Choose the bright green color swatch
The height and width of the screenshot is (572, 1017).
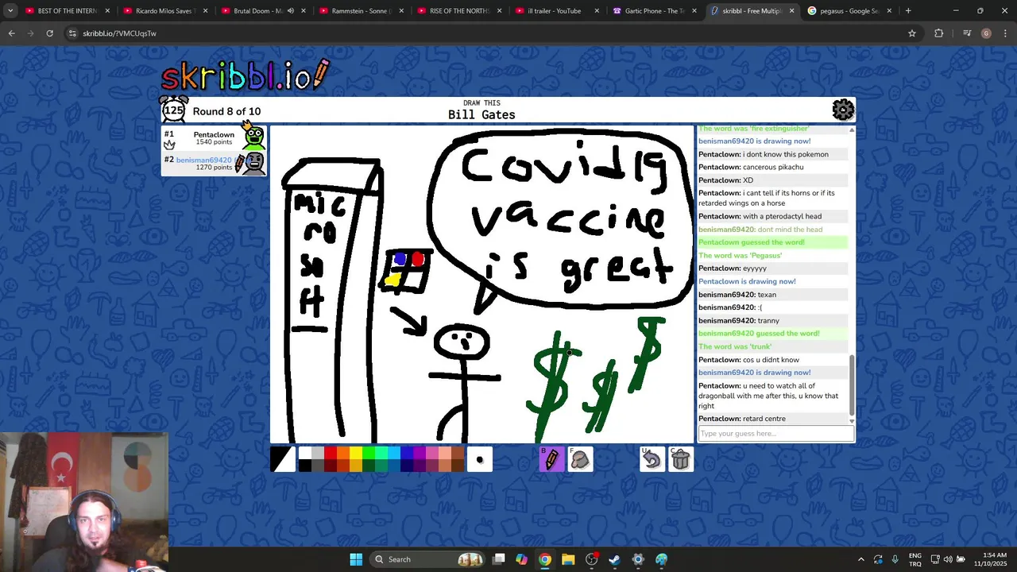coord(369,453)
